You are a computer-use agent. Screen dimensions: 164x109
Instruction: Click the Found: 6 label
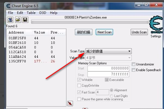click(x=12, y=26)
